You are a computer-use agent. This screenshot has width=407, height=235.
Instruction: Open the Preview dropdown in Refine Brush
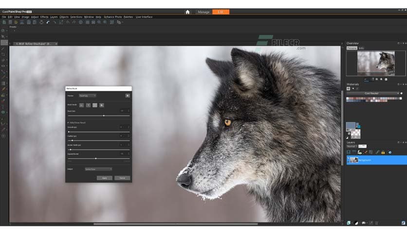(x=87, y=96)
